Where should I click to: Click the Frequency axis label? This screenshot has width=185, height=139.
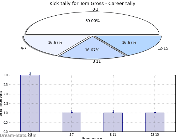(x=92, y=138)
